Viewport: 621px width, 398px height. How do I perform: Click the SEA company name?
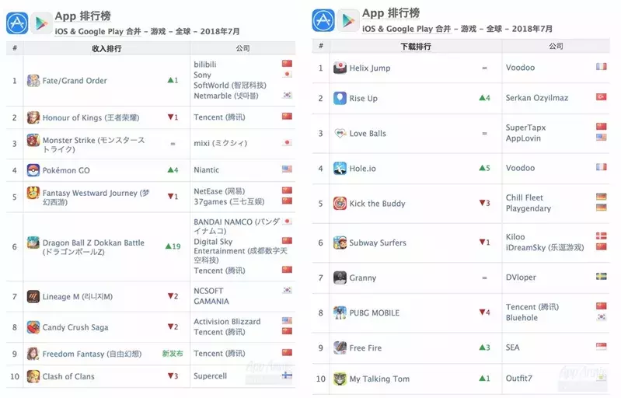(512, 347)
